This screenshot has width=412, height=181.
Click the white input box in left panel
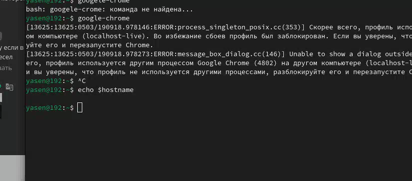(x=1, y=97)
